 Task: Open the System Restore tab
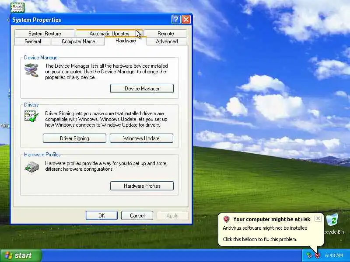click(45, 34)
